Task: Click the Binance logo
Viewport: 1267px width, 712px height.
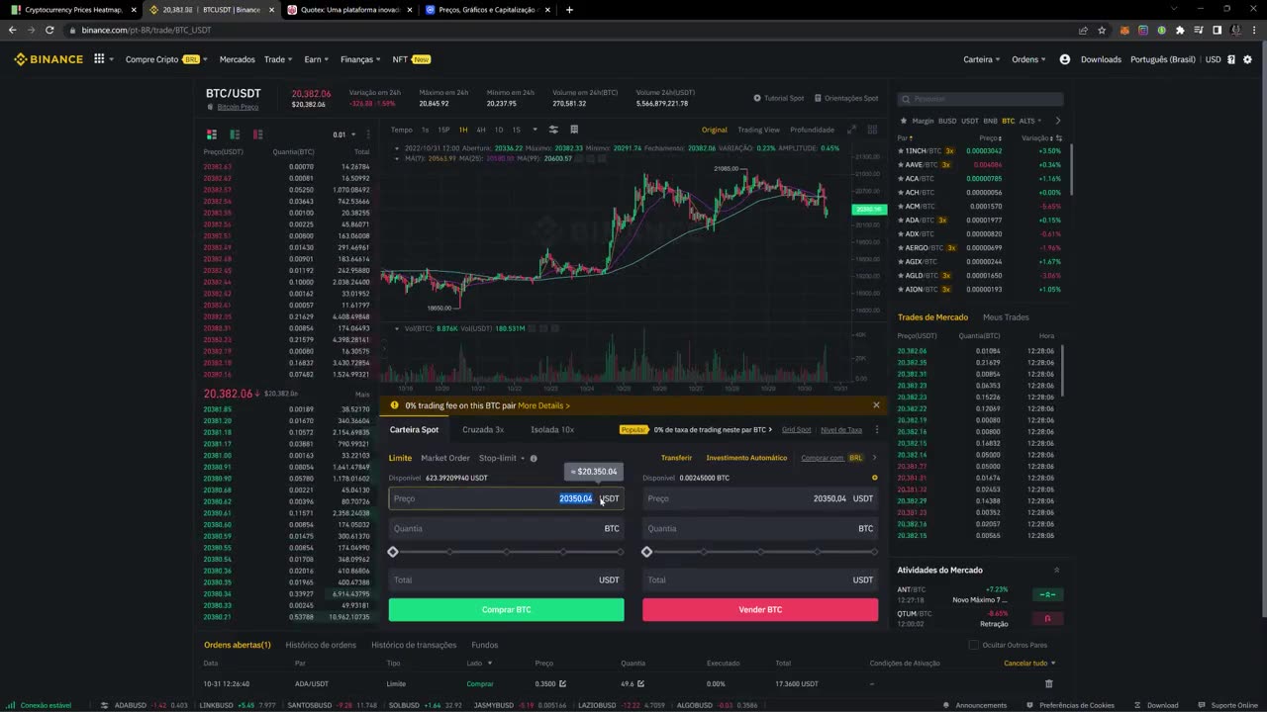Action: (49, 59)
